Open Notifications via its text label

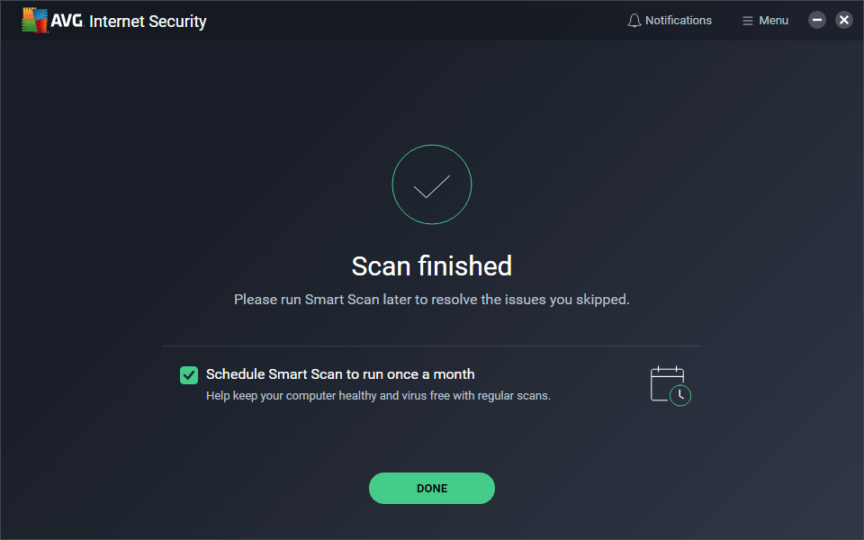[x=679, y=21]
